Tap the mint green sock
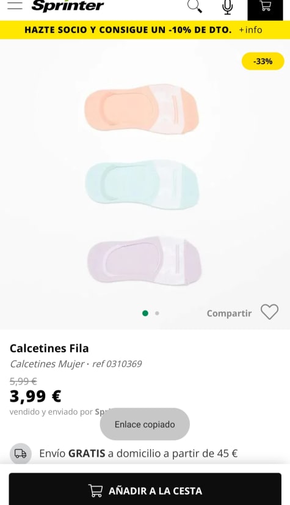290x505 pixels. tap(142, 185)
